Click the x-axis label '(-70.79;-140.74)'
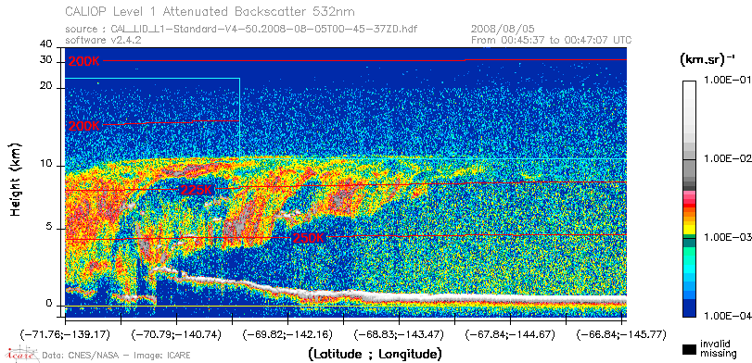The width and height of the screenshot is (752, 363). (x=176, y=334)
